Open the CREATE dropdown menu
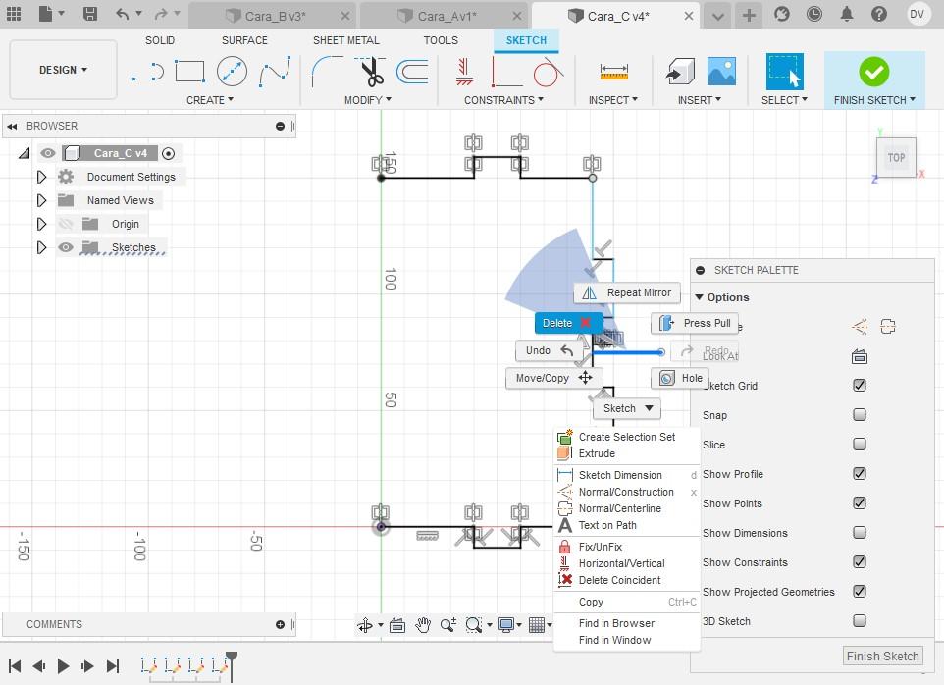Viewport: 944px width, 685px height. (210, 100)
